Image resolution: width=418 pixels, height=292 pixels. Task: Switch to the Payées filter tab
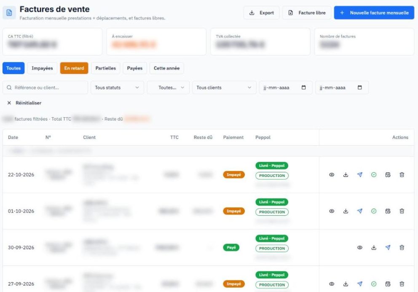point(134,68)
